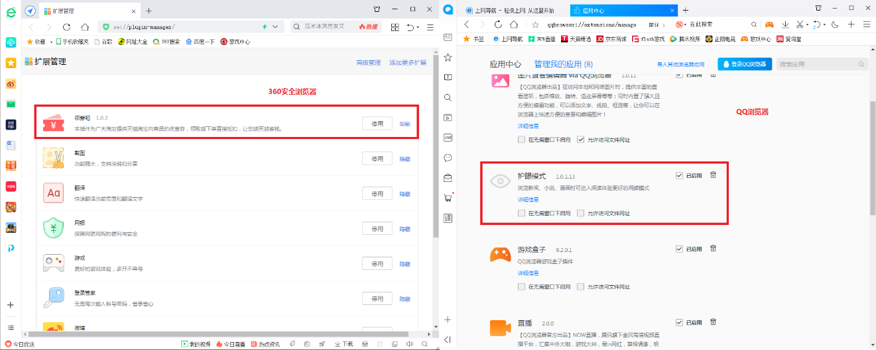Open the Weibo icon in 360 sidebar
This screenshot has width=876, height=350.
(11, 83)
